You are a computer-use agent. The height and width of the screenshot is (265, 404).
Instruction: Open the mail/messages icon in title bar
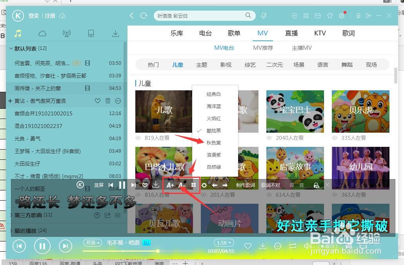[317, 16]
